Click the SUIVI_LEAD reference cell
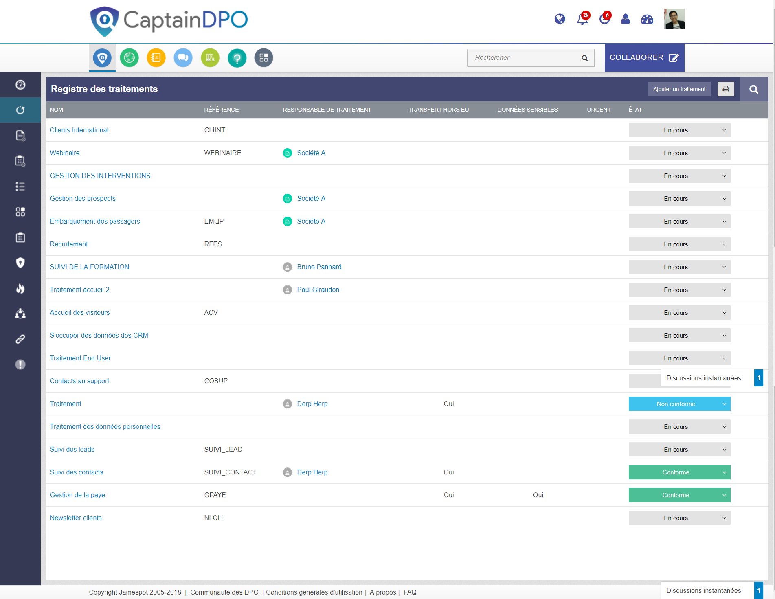This screenshot has width=775, height=599. pos(223,450)
